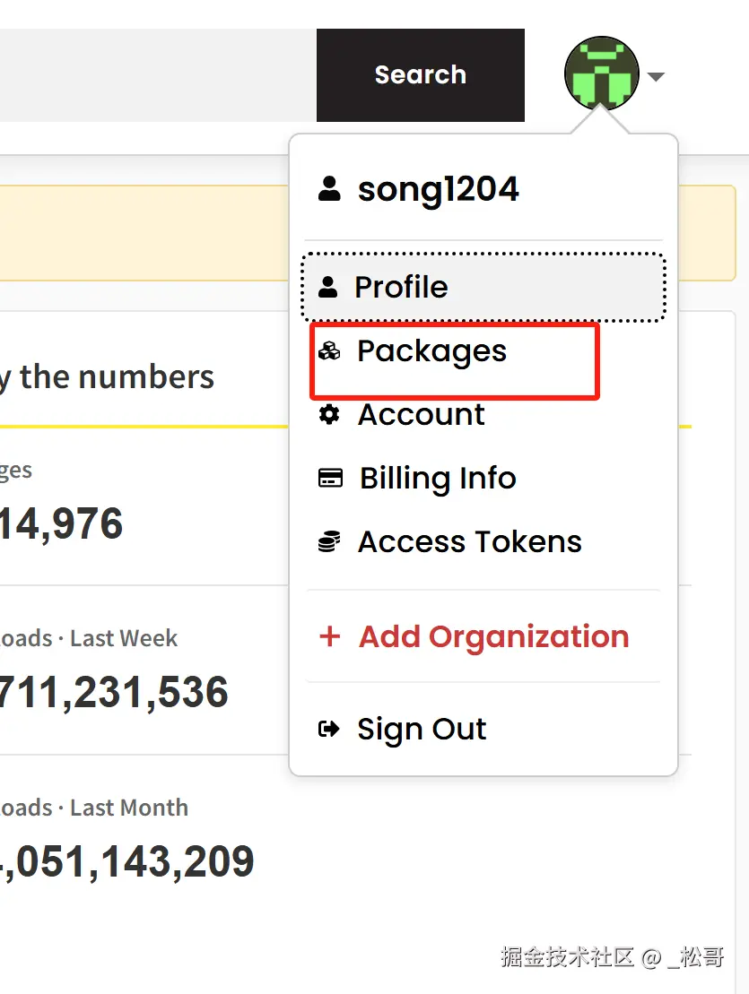749x994 pixels.
Task: Click the green pixel avatar image
Action: coord(601,74)
